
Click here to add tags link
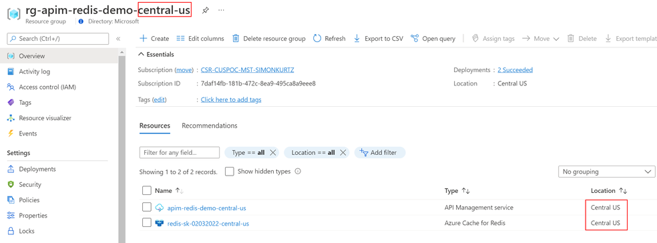pos(231,99)
